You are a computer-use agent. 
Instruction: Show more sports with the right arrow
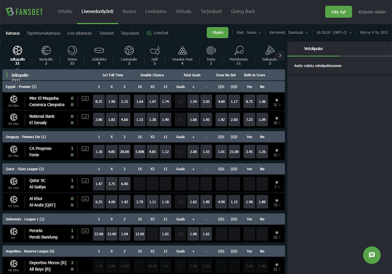[x=280, y=56]
